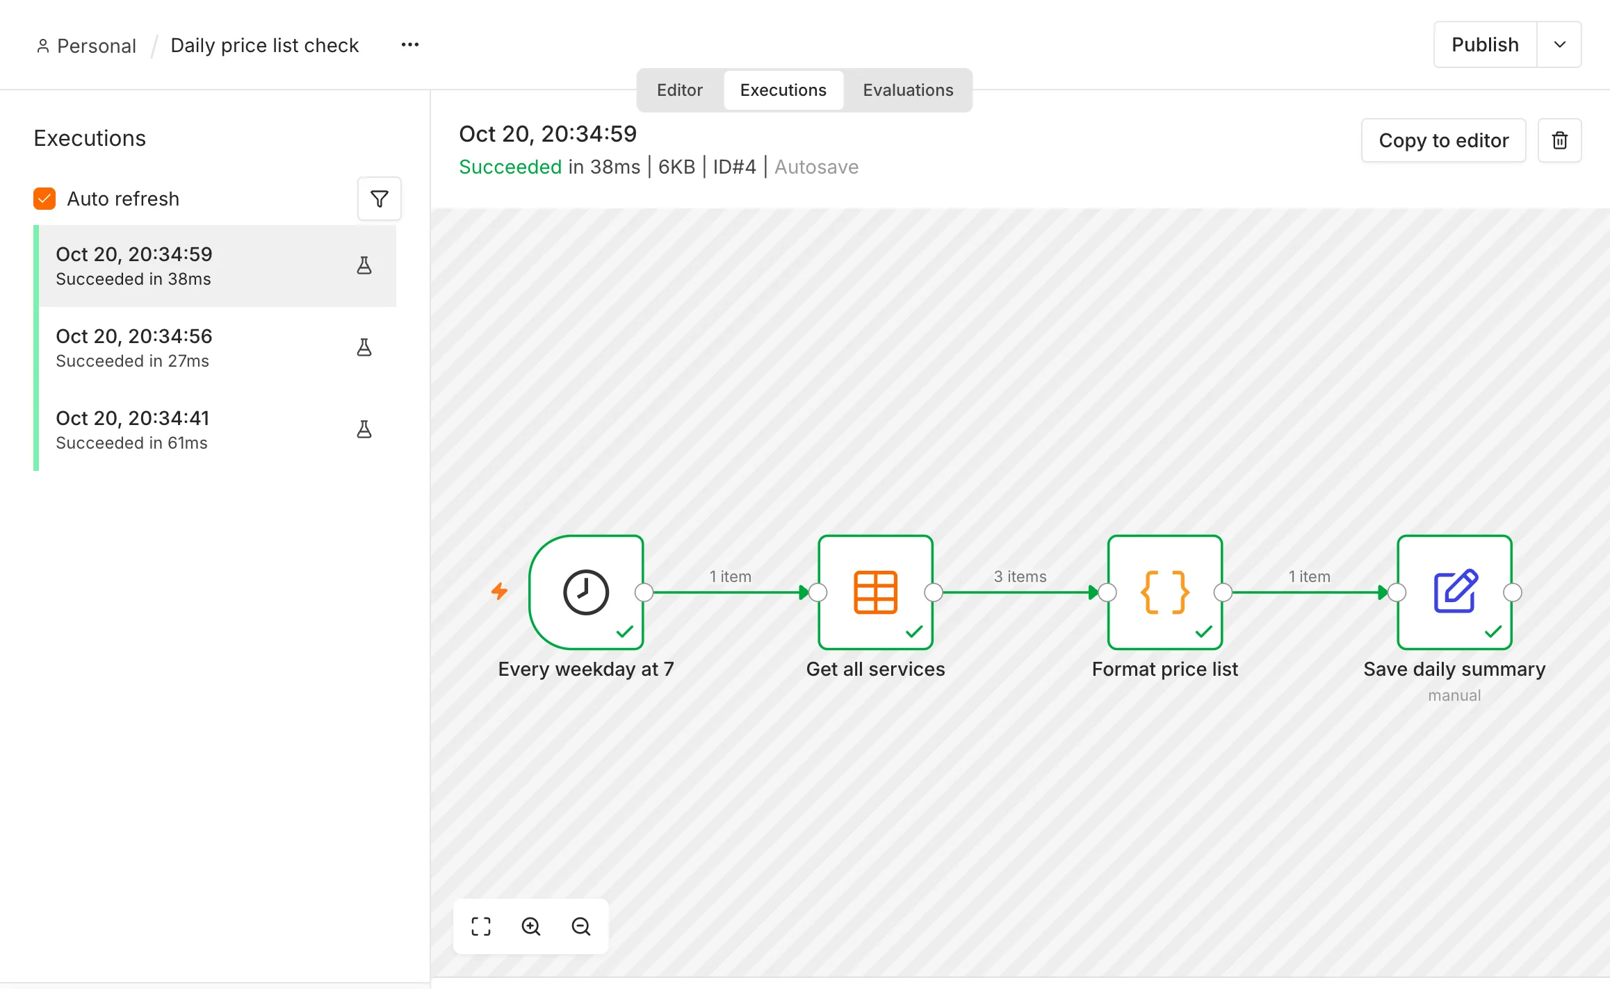Click the manual label under Save daily summary

tap(1454, 695)
